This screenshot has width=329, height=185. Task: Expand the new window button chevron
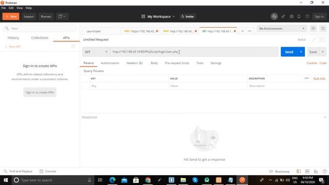(x=64, y=16)
